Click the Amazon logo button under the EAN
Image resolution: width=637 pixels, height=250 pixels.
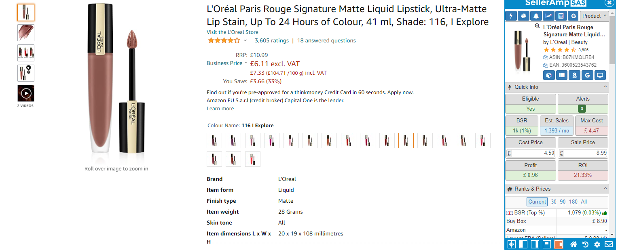(x=574, y=75)
